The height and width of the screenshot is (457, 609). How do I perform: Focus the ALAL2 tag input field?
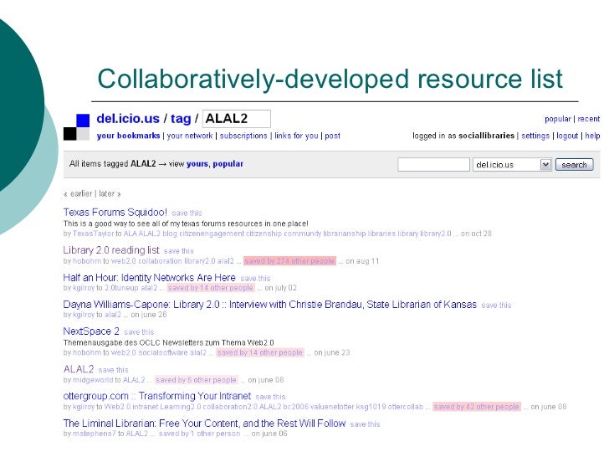coord(237,119)
